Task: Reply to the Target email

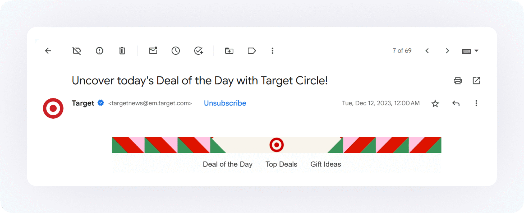Action: click(x=456, y=103)
